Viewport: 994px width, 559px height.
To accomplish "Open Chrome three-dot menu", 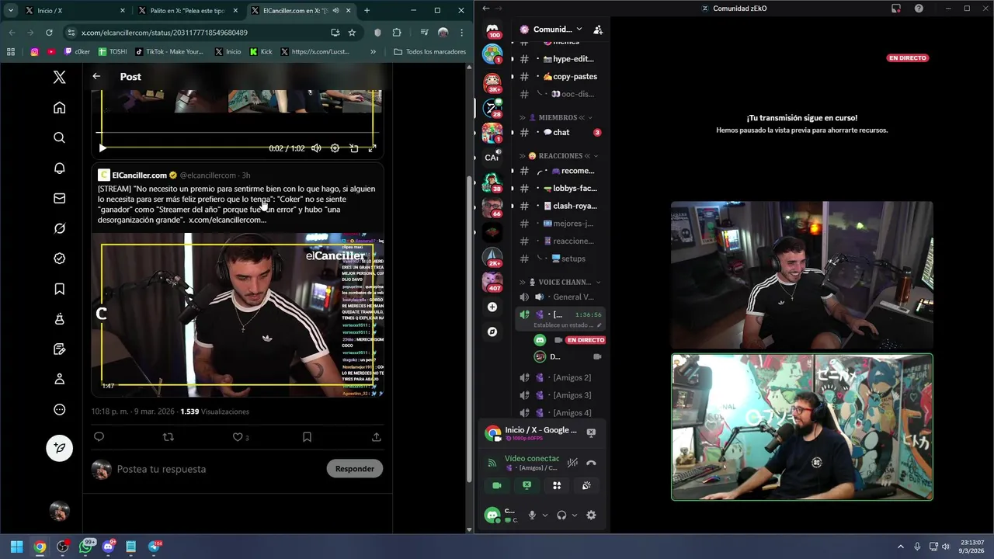I will (462, 33).
